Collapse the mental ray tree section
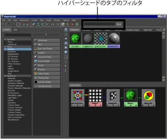Image resolution: width=167 pixels, height=139 pixels. pos(5,76)
